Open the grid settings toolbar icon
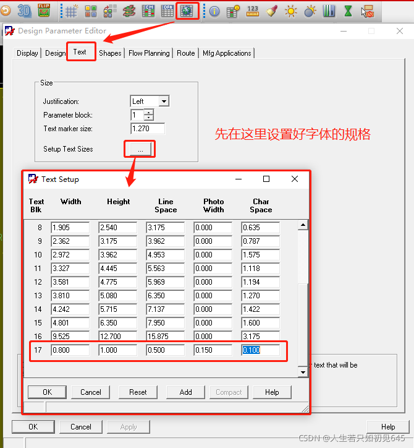This screenshot has height=448, width=414. 72,11
